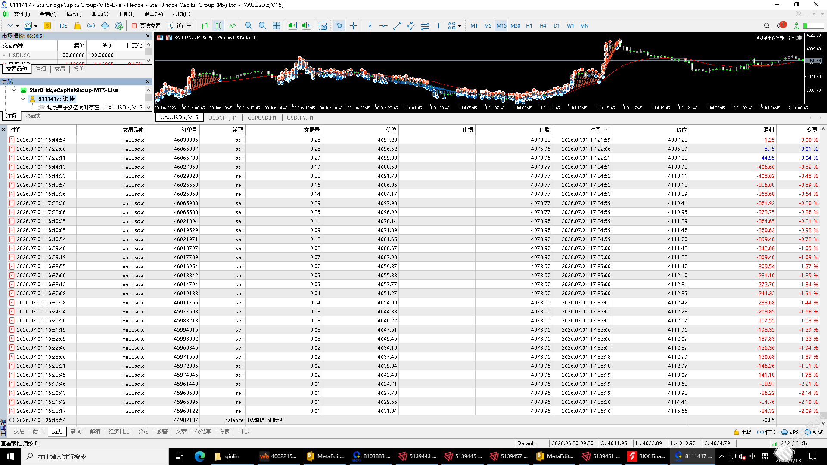Switch to the USDCHF,H1 chart tab
Viewport: 827px width, 465px height.
(x=223, y=118)
